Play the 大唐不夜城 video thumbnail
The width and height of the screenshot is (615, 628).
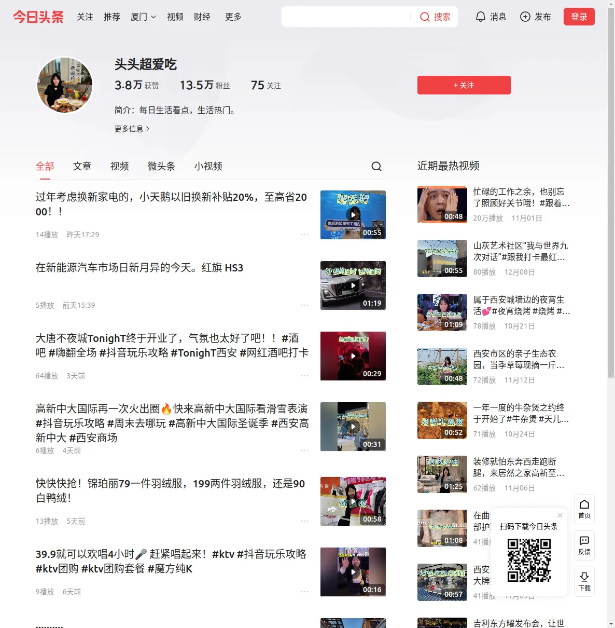tap(353, 356)
